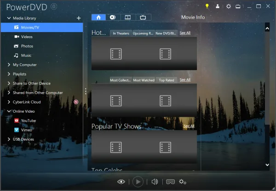Open the home tab in Movies/TV
276x191 pixels.
tap(98, 17)
